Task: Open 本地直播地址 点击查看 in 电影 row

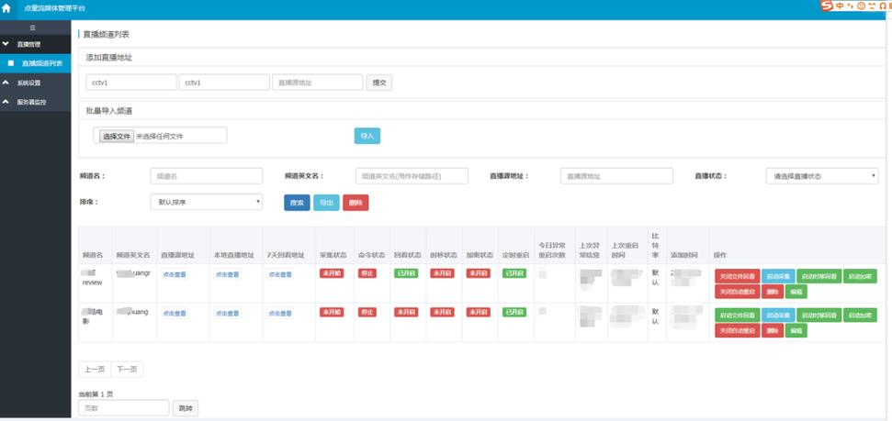Action: 227,313
